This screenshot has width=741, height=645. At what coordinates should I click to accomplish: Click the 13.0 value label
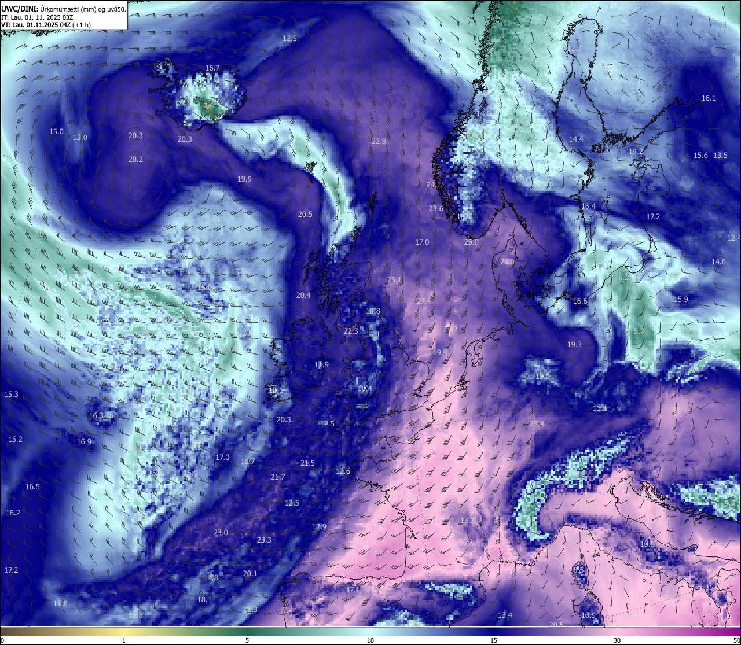pyautogui.click(x=80, y=138)
